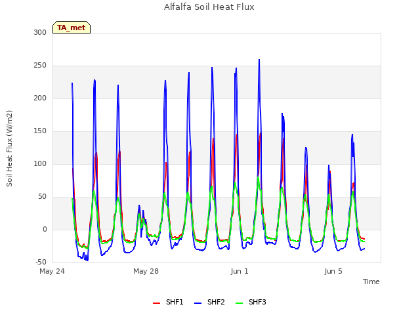Click the May 24 x-axis label
Viewport: 420px width, 315px height.
(52, 271)
